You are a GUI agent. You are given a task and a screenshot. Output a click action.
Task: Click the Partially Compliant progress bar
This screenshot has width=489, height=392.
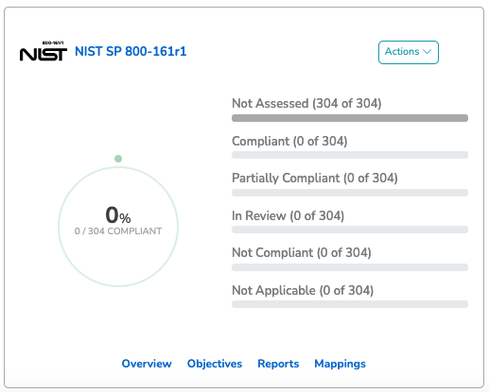coord(350,193)
